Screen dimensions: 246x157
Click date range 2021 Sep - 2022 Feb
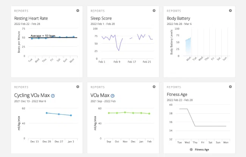point(103,101)
